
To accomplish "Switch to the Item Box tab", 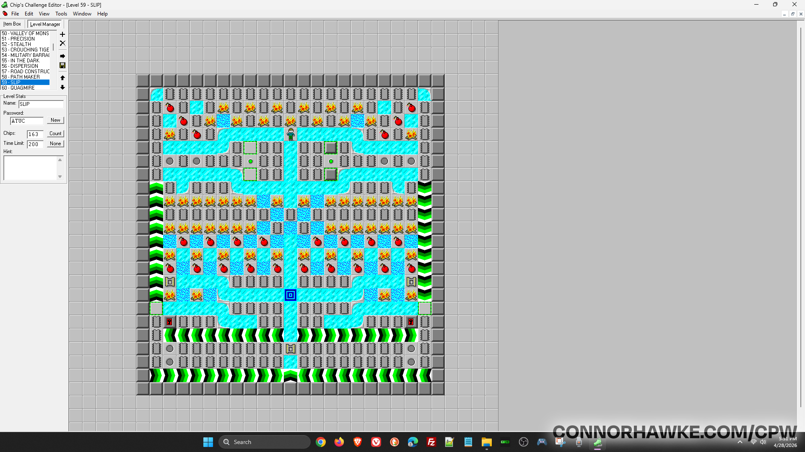I will click(12, 24).
